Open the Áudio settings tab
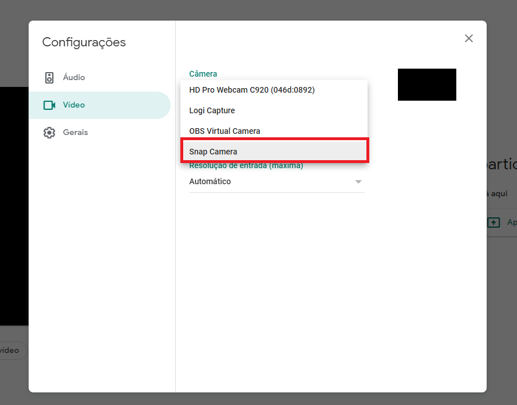Viewport: 517px width, 405px height. pyautogui.click(x=100, y=77)
